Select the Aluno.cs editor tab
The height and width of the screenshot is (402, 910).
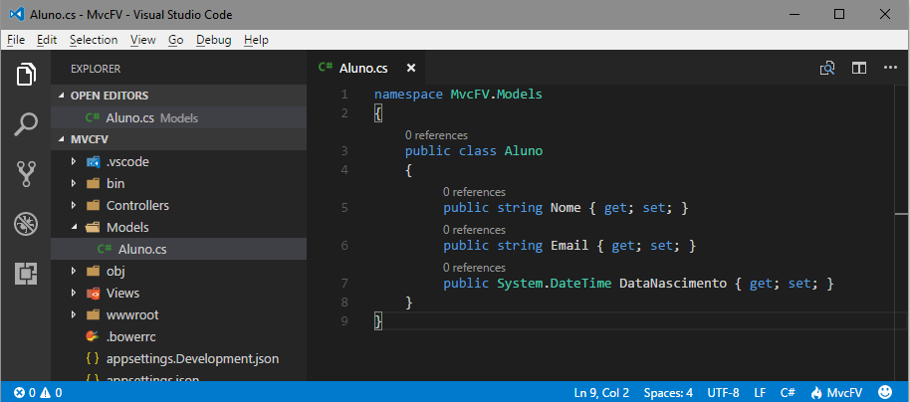click(366, 68)
